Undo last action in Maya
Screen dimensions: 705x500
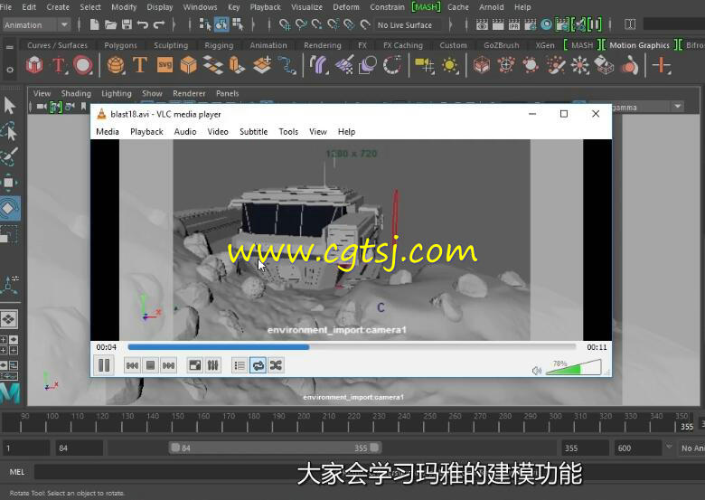coord(143,24)
